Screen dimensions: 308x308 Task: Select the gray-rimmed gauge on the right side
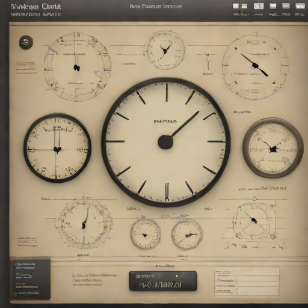pyautogui.click(x=273, y=148)
